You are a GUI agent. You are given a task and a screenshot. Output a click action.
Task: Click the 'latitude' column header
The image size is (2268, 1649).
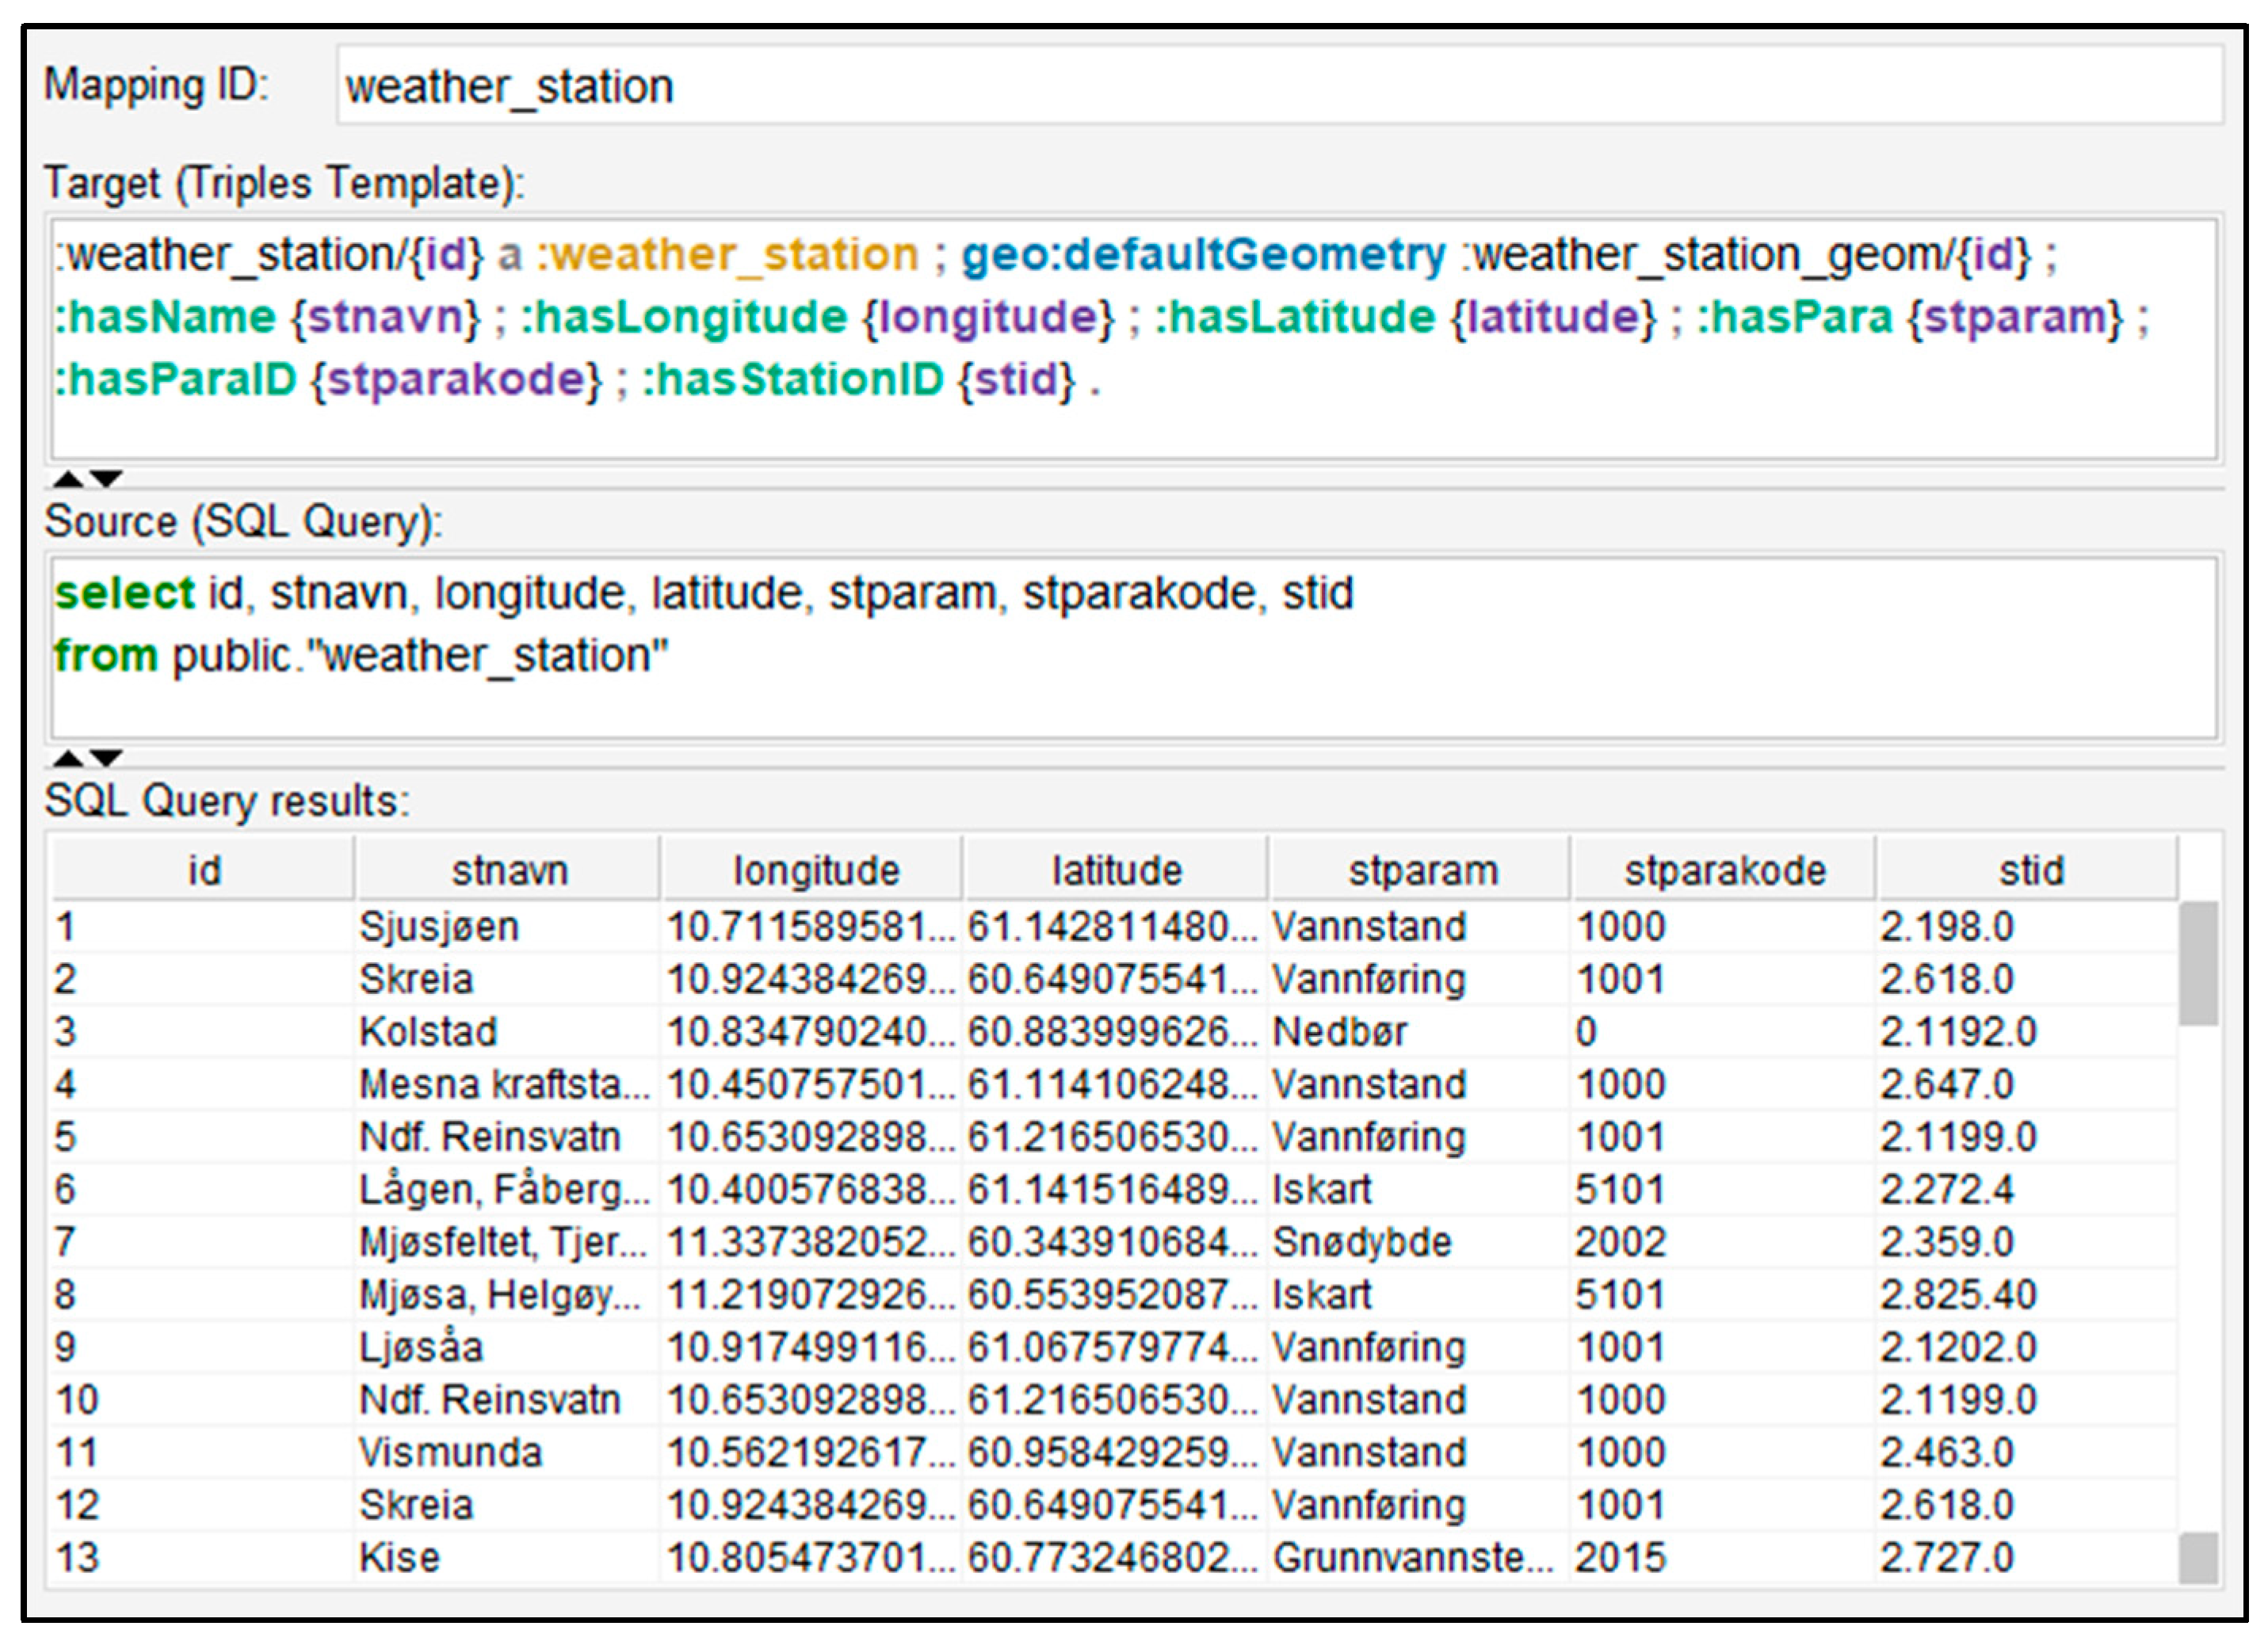[1117, 870]
